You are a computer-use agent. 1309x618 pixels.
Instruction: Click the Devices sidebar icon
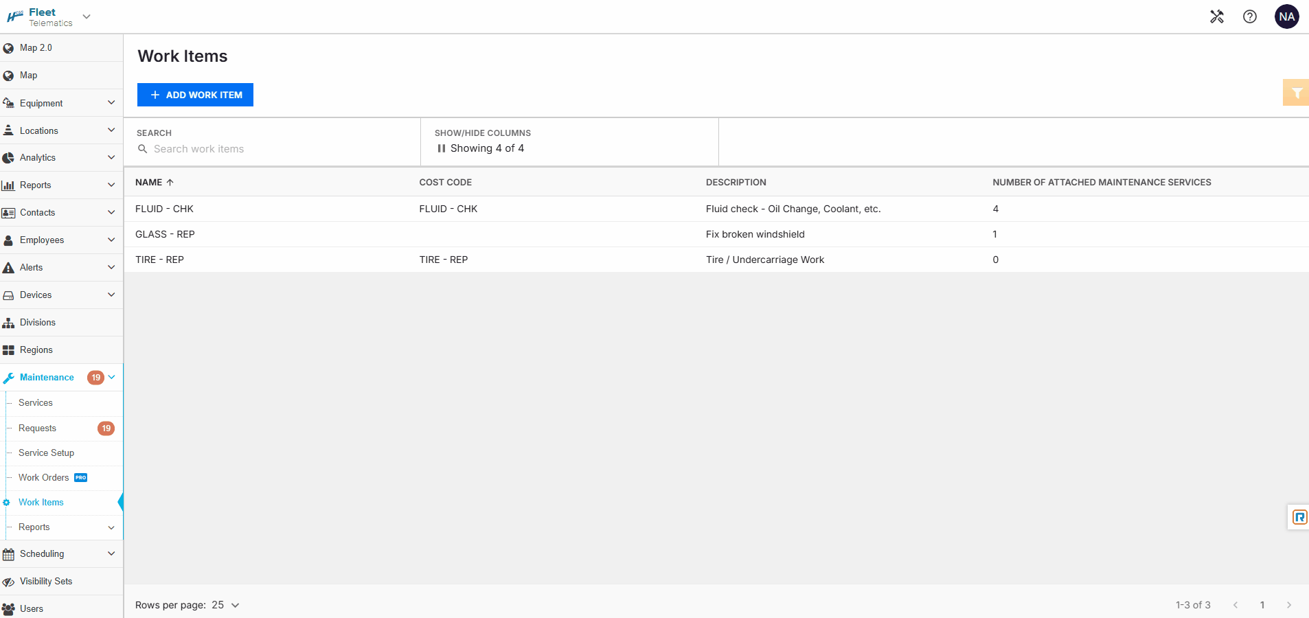pyautogui.click(x=8, y=295)
